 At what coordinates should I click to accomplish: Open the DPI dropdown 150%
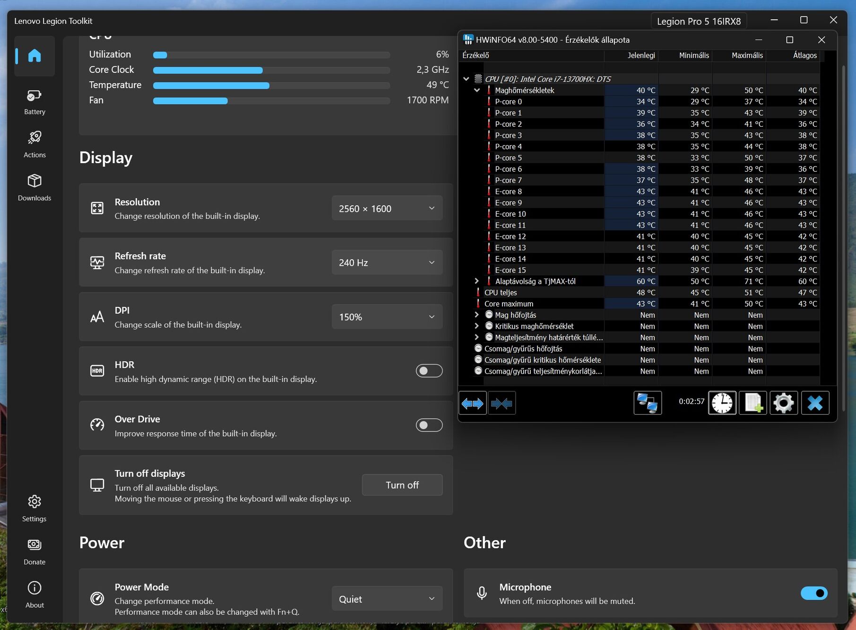(387, 317)
